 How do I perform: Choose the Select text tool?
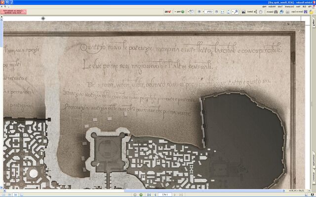(252, 12)
